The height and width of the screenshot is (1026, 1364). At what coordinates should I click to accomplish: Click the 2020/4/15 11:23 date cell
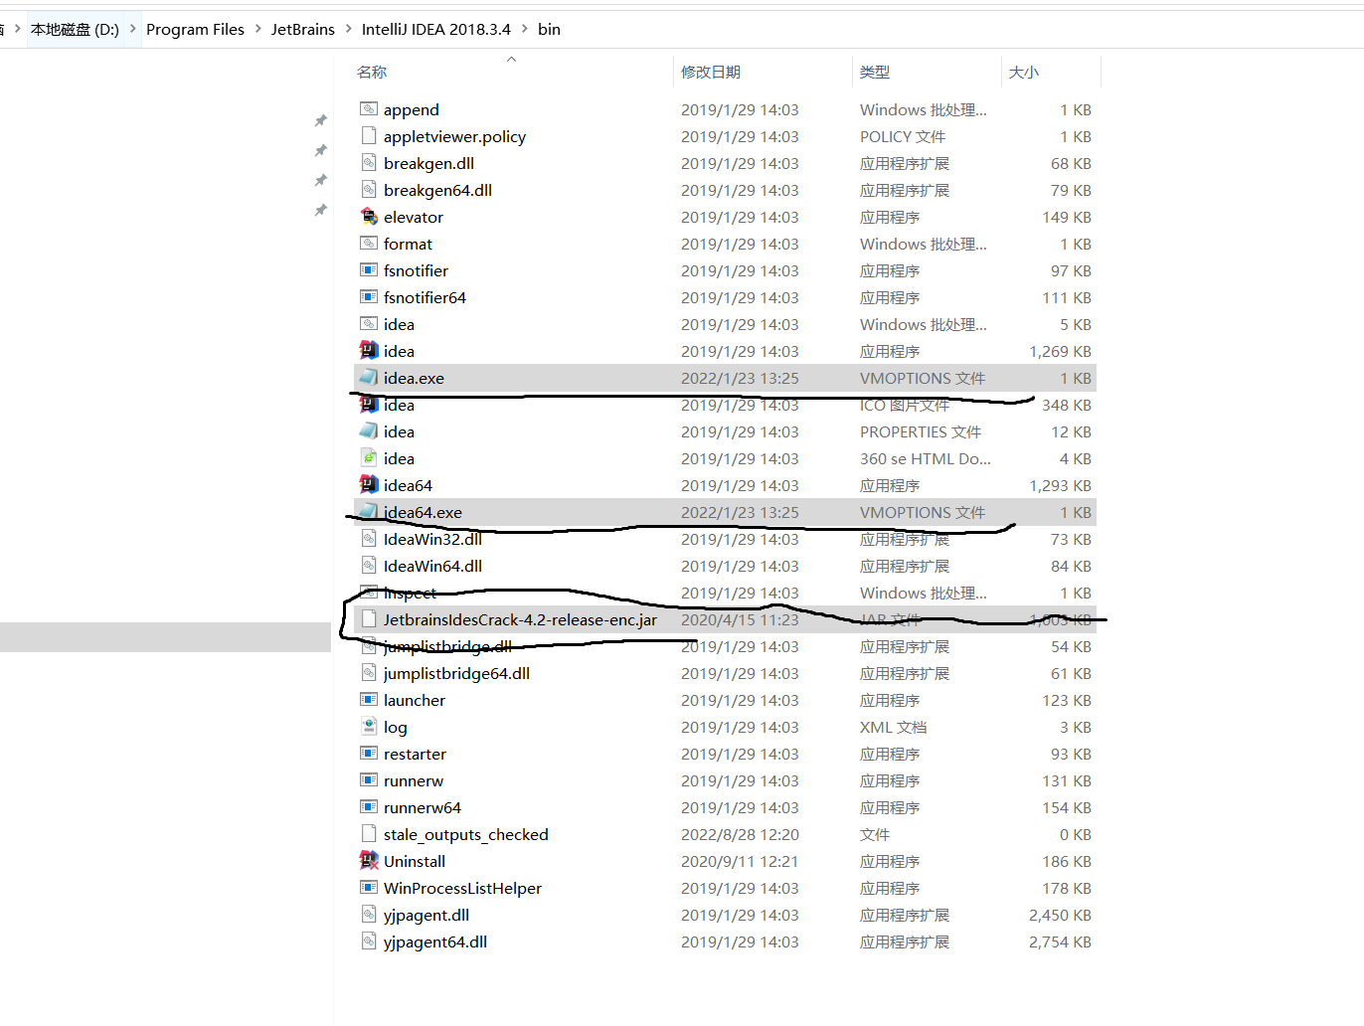coord(740,619)
